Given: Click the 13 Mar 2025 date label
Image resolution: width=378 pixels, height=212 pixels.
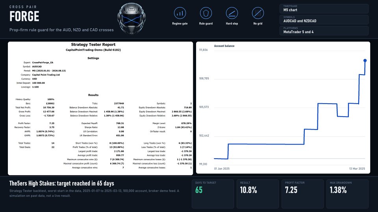Looking at the screenshot, I should tap(357, 169).
